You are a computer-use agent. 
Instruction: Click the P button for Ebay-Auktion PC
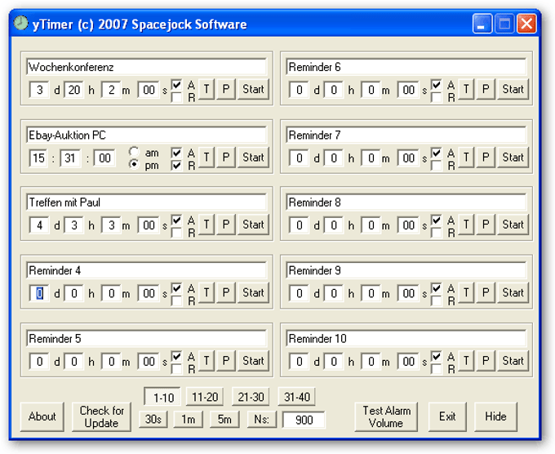point(226,158)
